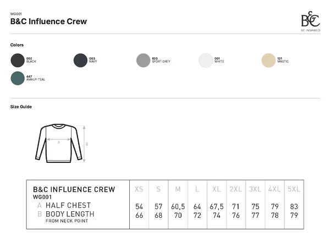Select the Mastic color swatch
Image resolution: width=330 pixels, height=236 pixels.
coord(268,60)
